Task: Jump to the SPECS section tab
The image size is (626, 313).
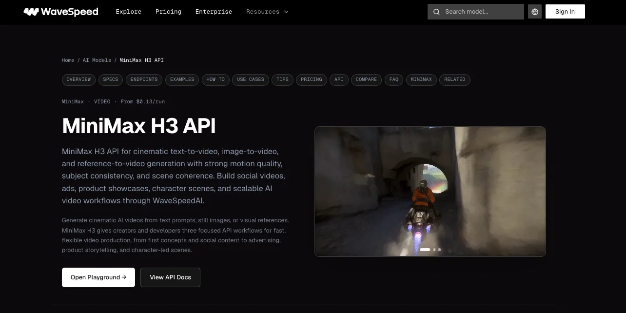Action: click(111, 79)
